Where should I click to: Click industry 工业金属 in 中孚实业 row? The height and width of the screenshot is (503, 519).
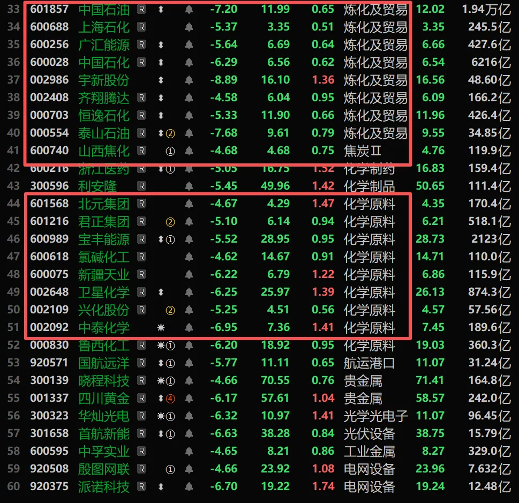tap(370, 452)
